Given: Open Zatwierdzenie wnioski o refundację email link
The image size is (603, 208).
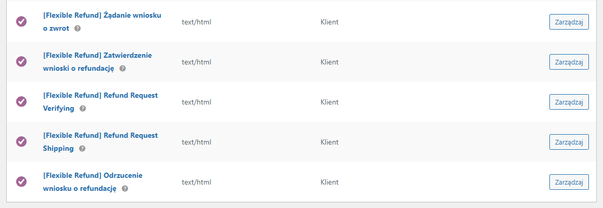Looking at the screenshot, I should (x=97, y=62).
